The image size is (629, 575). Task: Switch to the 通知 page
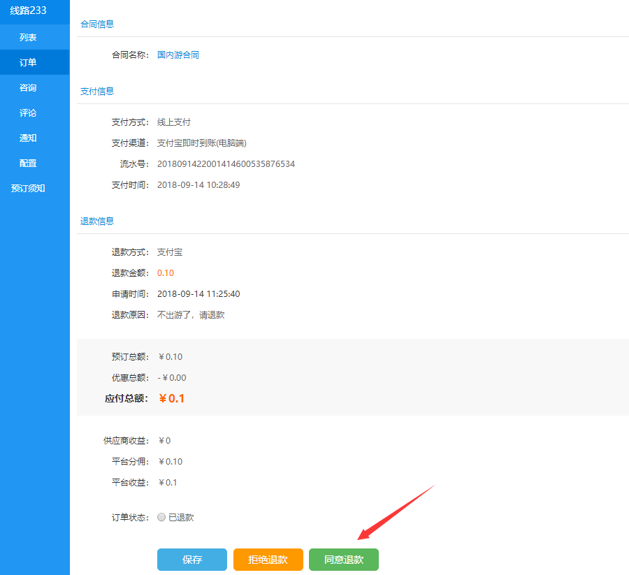pos(28,138)
